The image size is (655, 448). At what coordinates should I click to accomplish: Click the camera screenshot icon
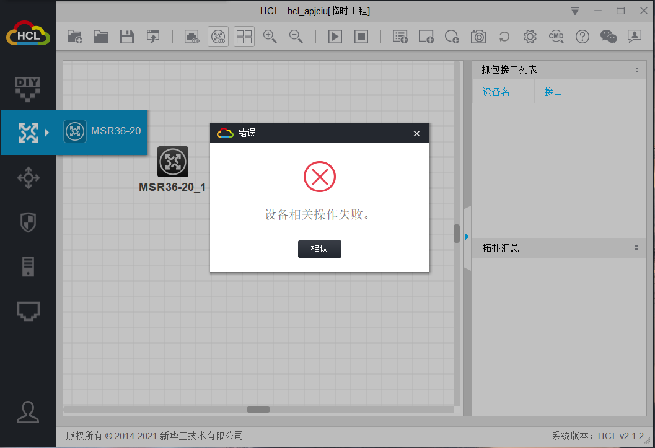478,37
